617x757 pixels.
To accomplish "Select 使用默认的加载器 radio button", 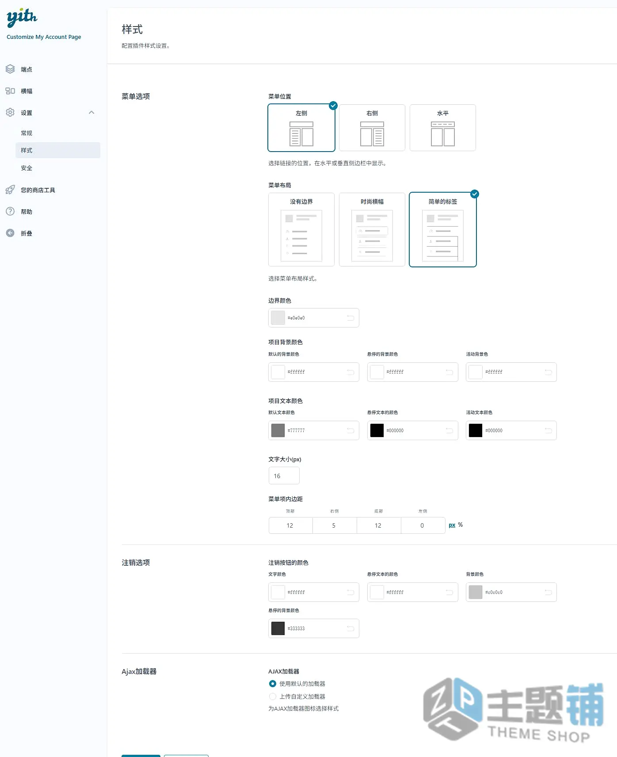I will [x=273, y=684].
